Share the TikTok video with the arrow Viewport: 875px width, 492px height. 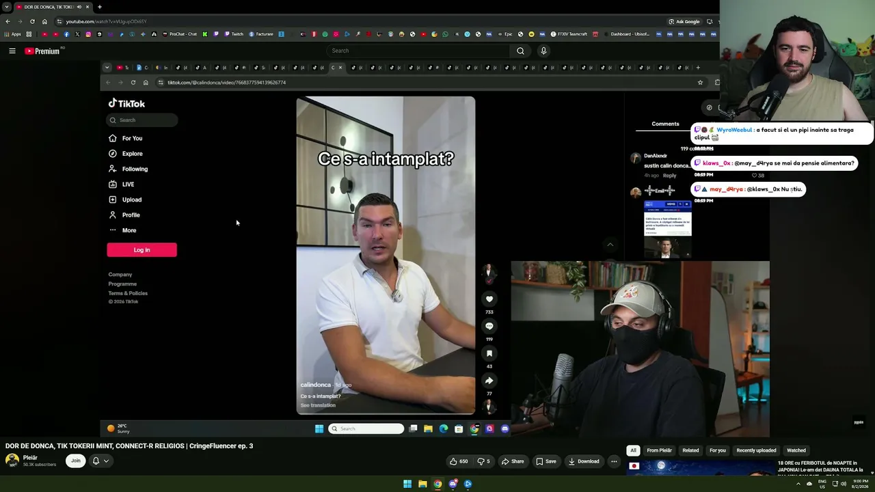tap(489, 381)
